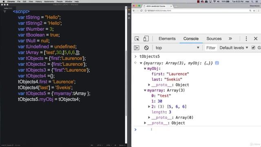The width and height of the screenshot is (261, 147).
Task: Open the Help menu
Action: [x=77, y=2]
